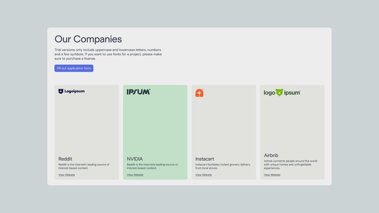This screenshot has height=213, width=379.
Task: Open View Website link under Instacart
Action: (203, 175)
